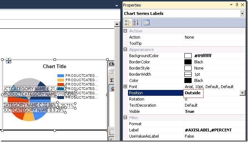248x142 pixels.
Task: Click the BorderStyle preview box
Action: click(188, 68)
